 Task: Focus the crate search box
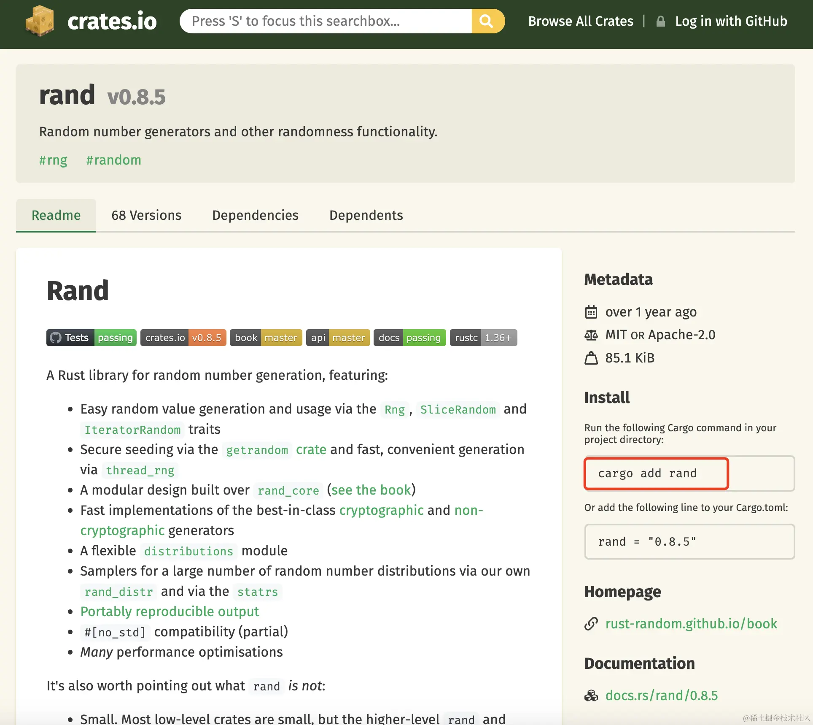click(x=326, y=21)
